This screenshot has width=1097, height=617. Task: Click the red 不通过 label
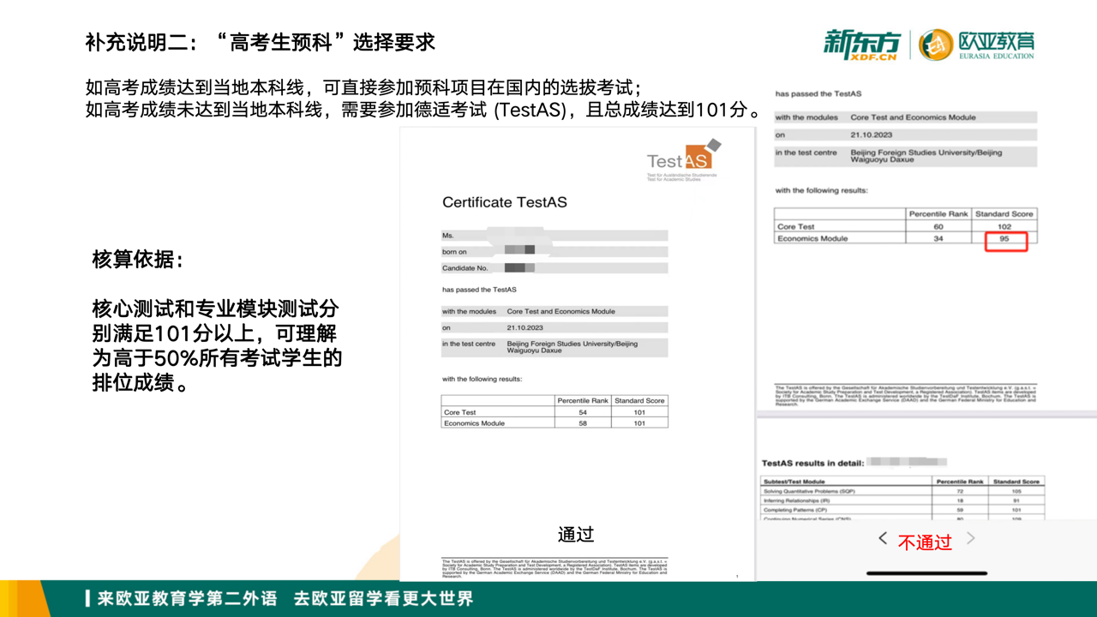point(925,542)
